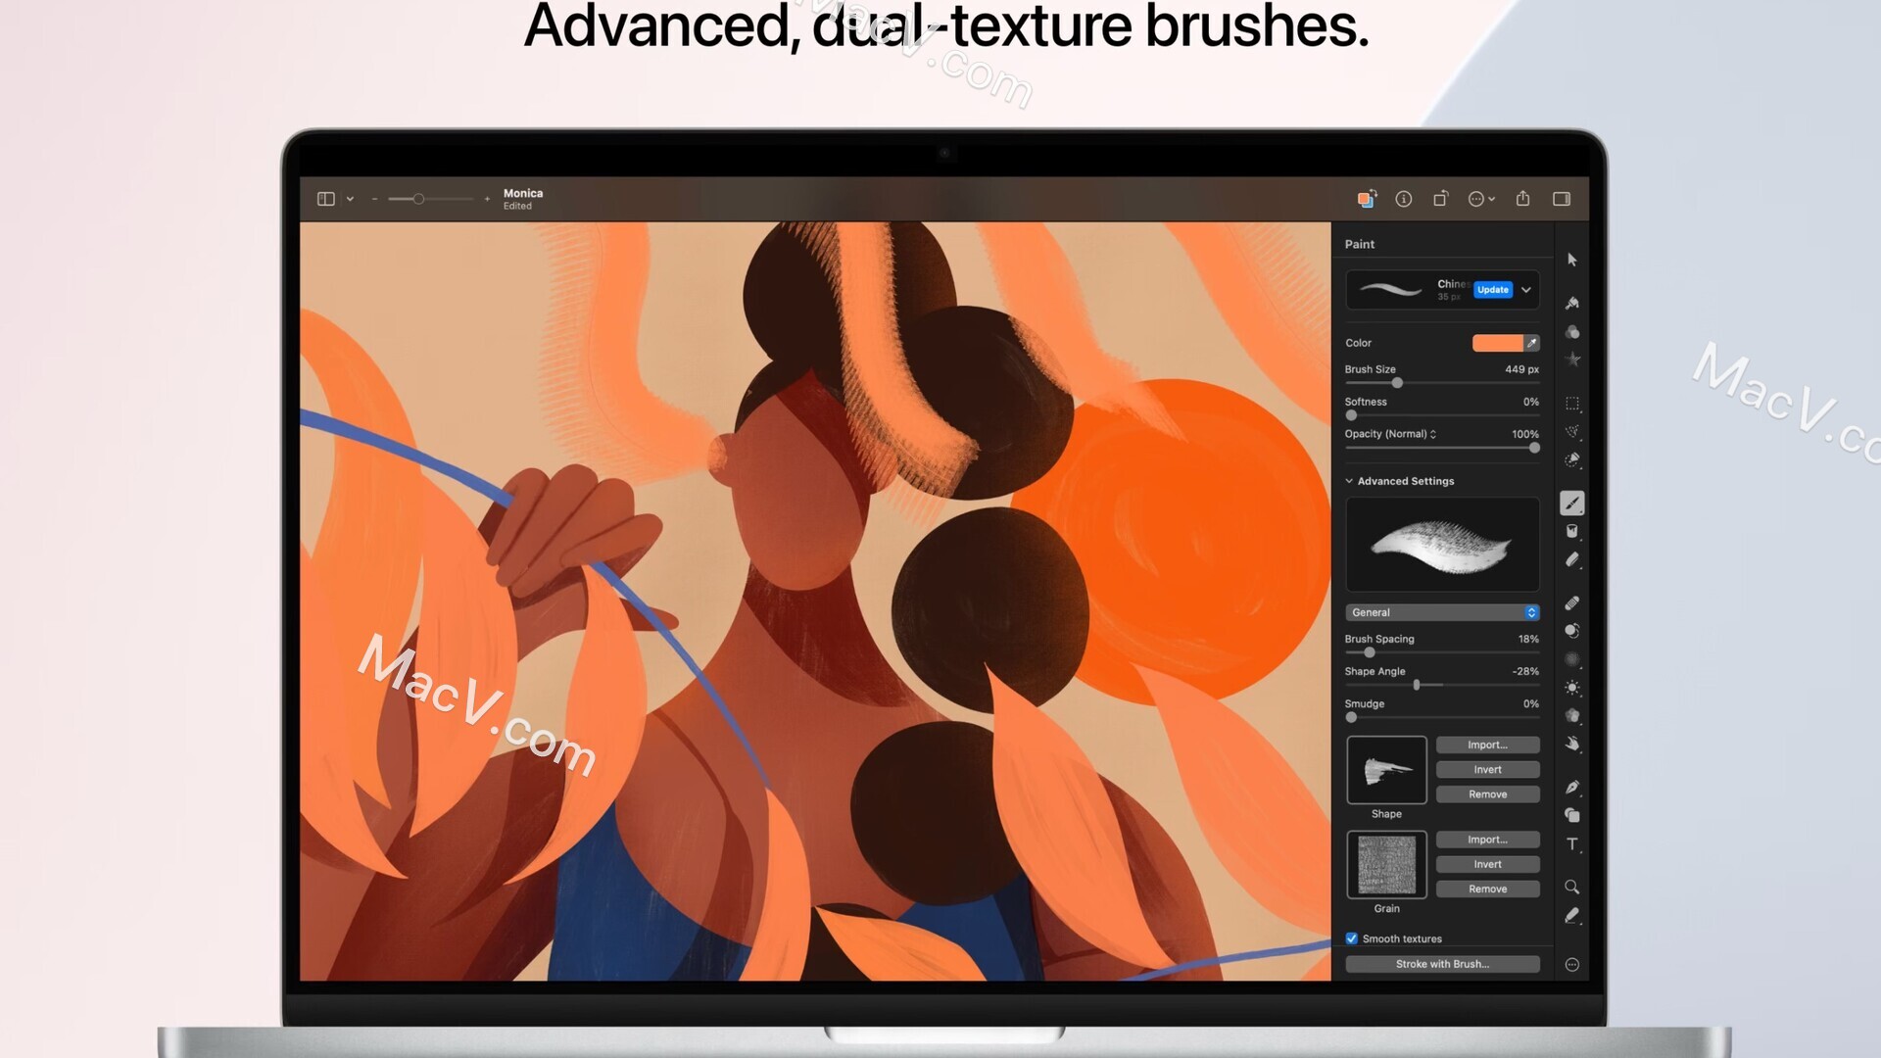
Task: Select the Type text tool
Action: [x=1571, y=844]
